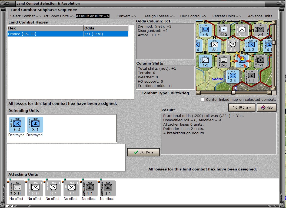Screen dimensions: 286x208
Task: Click the Disorganized: +2 line
Action: [x=152, y=31]
